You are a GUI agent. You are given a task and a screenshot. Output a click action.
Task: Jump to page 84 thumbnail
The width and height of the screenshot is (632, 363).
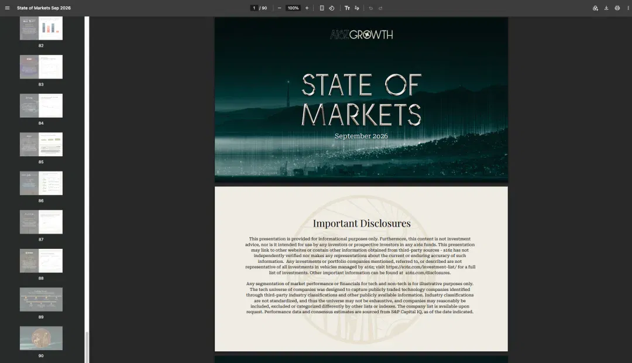click(41, 105)
